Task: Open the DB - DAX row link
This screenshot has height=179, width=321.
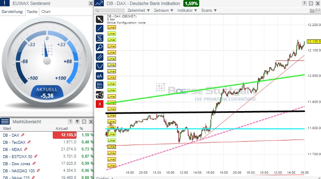Action: point(11,135)
